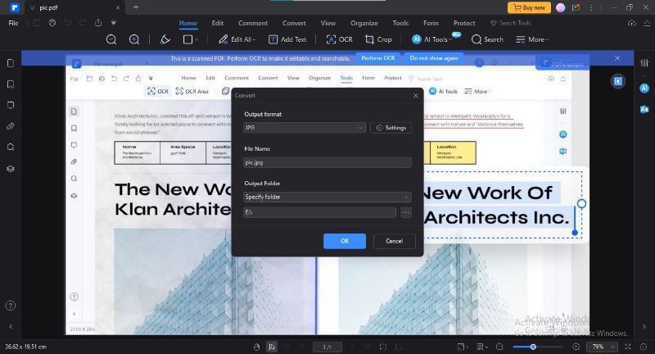Open the bookmarks panel in left sidebar
Screen dimensions: 655x354
tap(11, 84)
